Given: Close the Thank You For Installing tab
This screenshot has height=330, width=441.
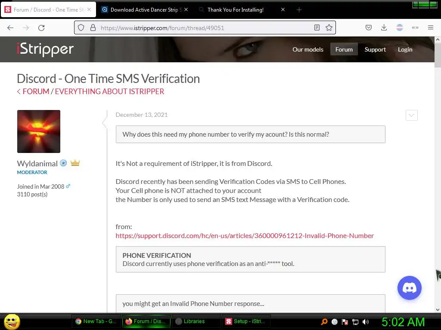Looking at the screenshot, I should [x=283, y=9].
